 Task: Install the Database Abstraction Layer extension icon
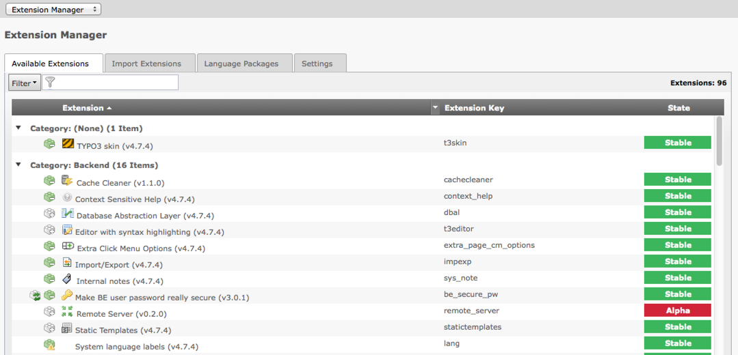coord(49,214)
